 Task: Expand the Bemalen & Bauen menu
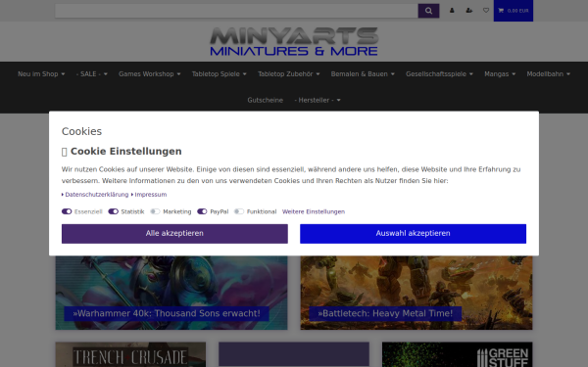click(363, 74)
